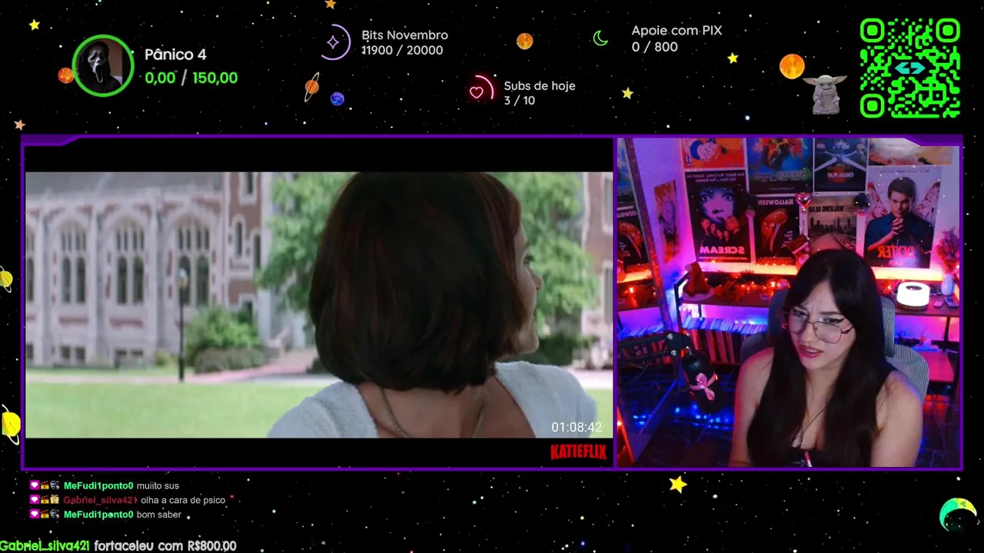Click the green PIX QR code
This screenshot has width=984, height=553.
pos(909,68)
